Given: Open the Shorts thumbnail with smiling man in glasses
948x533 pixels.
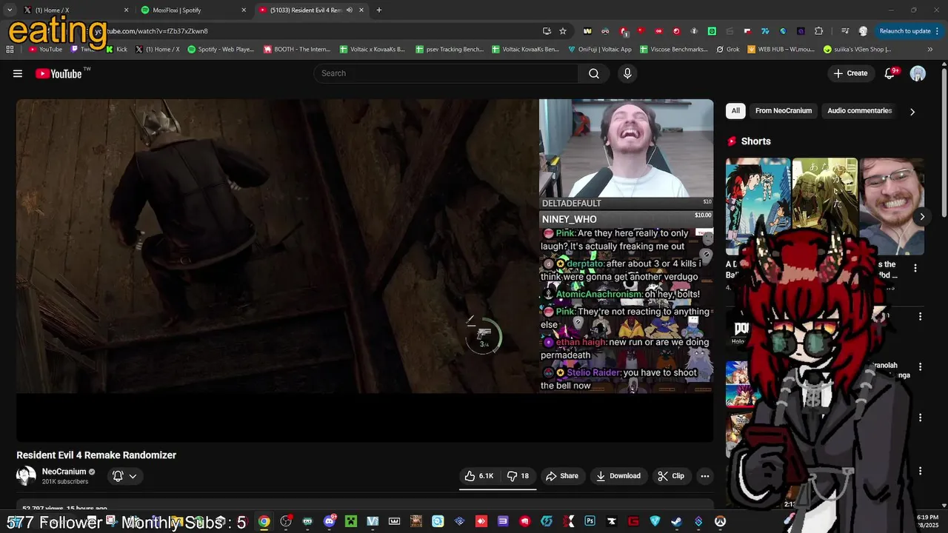Looking at the screenshot, I should pos(892,207).
